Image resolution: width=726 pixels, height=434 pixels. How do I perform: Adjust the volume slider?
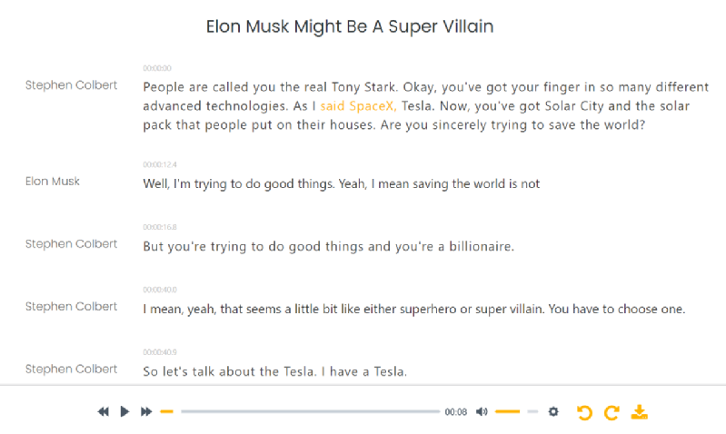pos(515,412)
